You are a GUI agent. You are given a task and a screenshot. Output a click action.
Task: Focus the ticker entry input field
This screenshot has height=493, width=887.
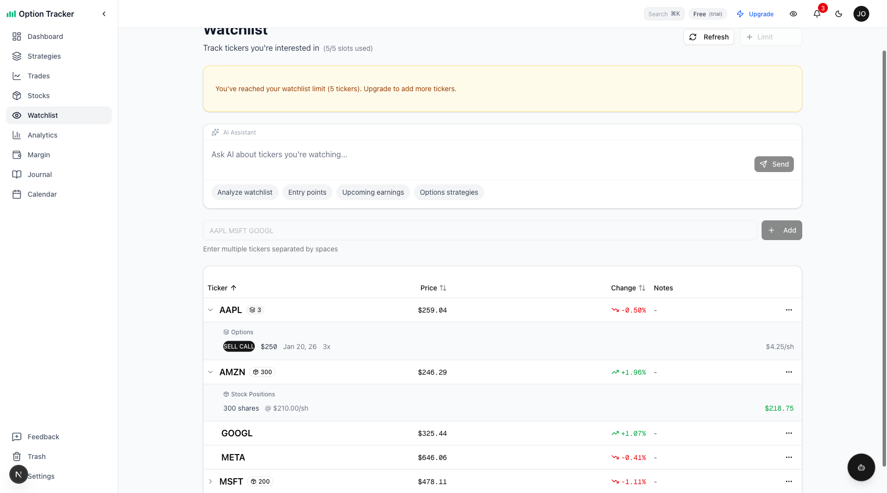point(480,230)
